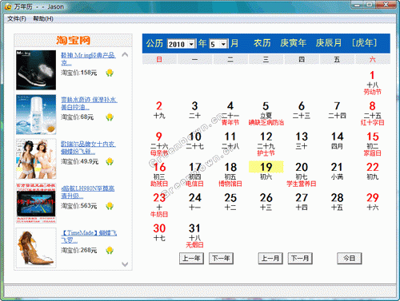Minimize the 万年历 window
This screenshot has width=400, height=301.
(x=357, y=5)
